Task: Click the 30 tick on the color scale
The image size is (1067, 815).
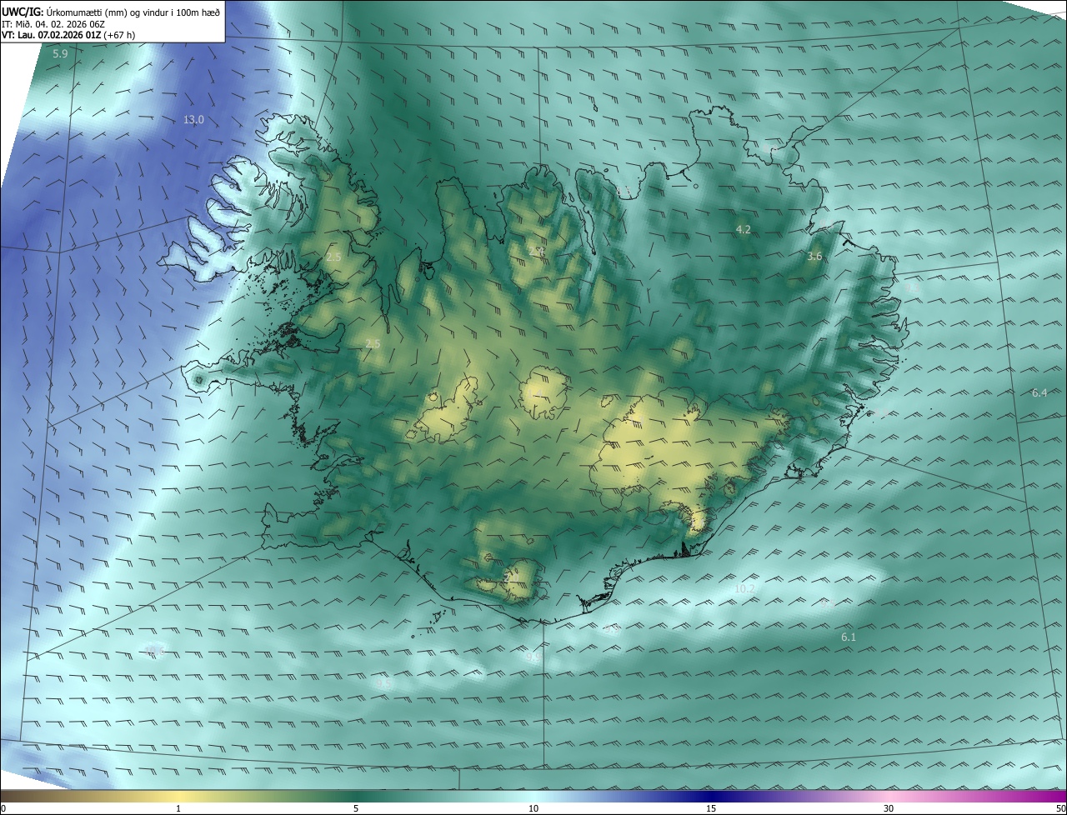Action: point(889,808)
